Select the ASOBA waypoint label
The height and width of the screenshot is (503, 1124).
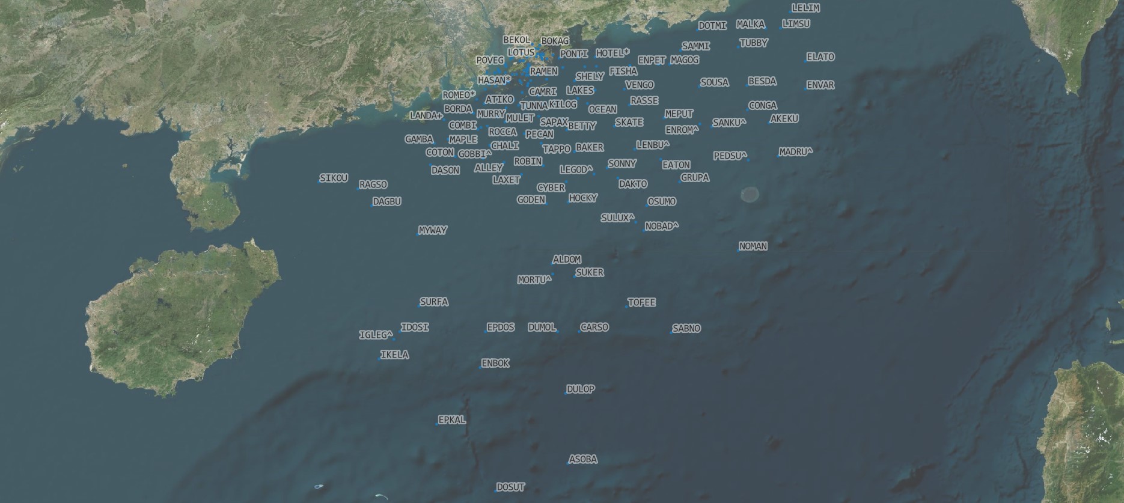[583, 460]
